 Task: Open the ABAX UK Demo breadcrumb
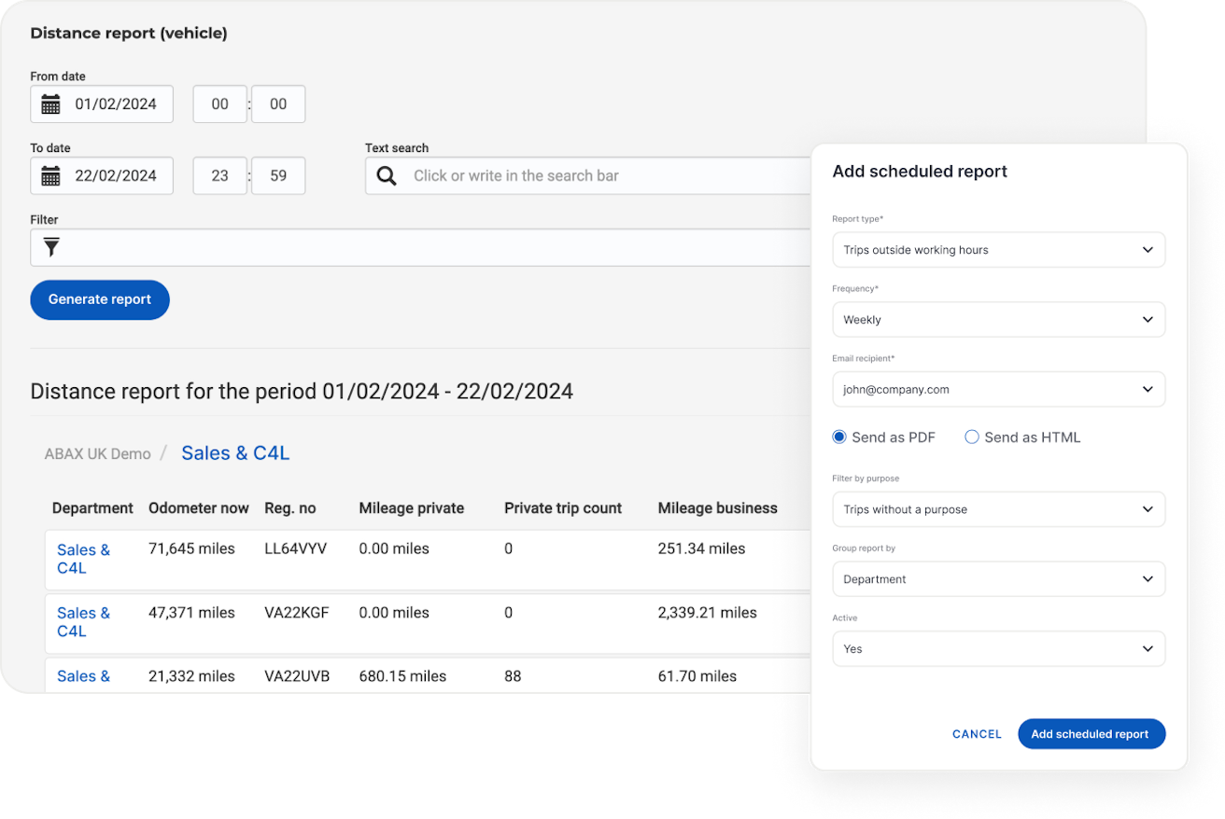pyautogui.click(x=97, y=453)
